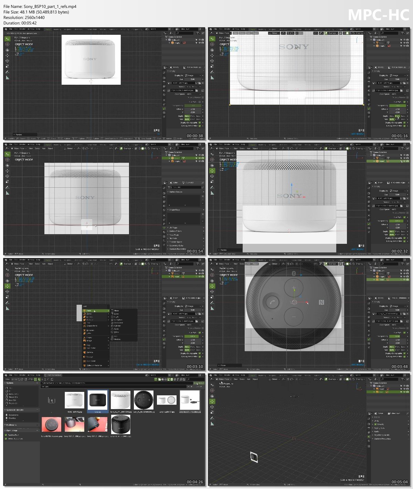Select the Annotate pencil tool in the 00:03:10 frame
Viewport: 413px width, 489px height.
pyautogui.click(x=7, y=303)
